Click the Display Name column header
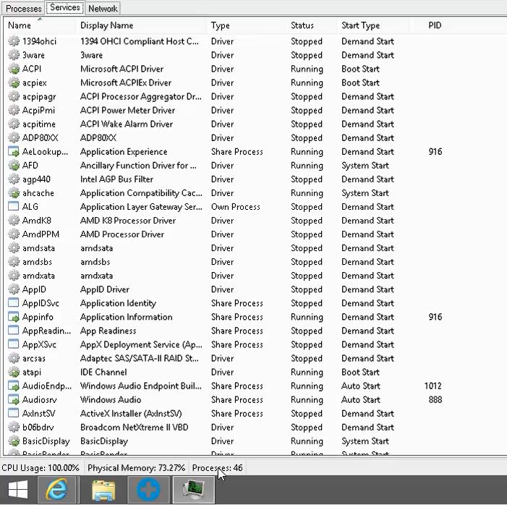 [x=106, y=26]
